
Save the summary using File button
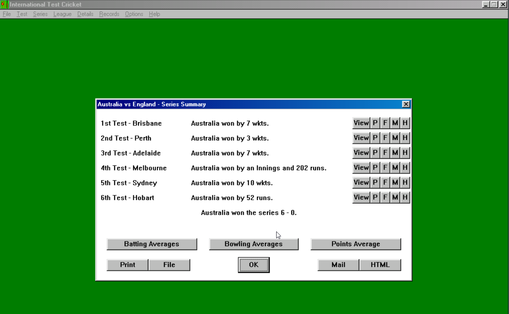pos(169,265)
